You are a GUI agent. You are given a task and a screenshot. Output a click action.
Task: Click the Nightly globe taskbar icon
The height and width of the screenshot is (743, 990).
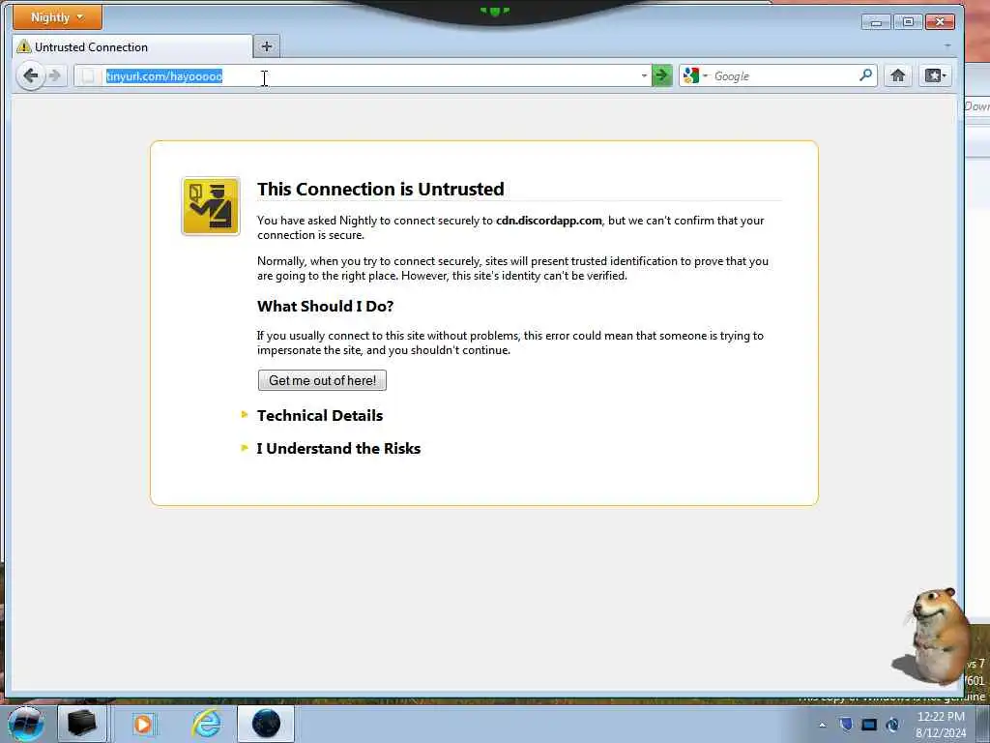(x=266, y=724)
